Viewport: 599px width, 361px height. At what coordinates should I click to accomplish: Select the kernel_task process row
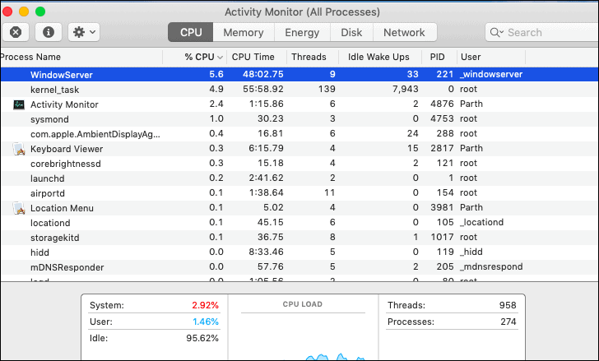(x=299, y=90)
